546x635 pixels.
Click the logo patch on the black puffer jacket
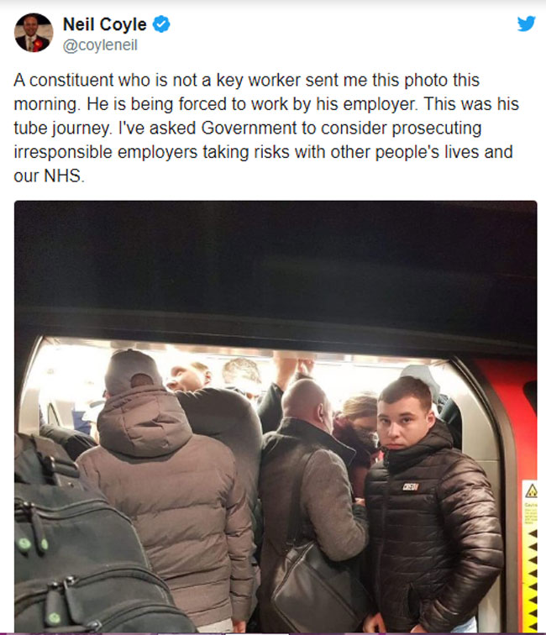tap(410, 486)
